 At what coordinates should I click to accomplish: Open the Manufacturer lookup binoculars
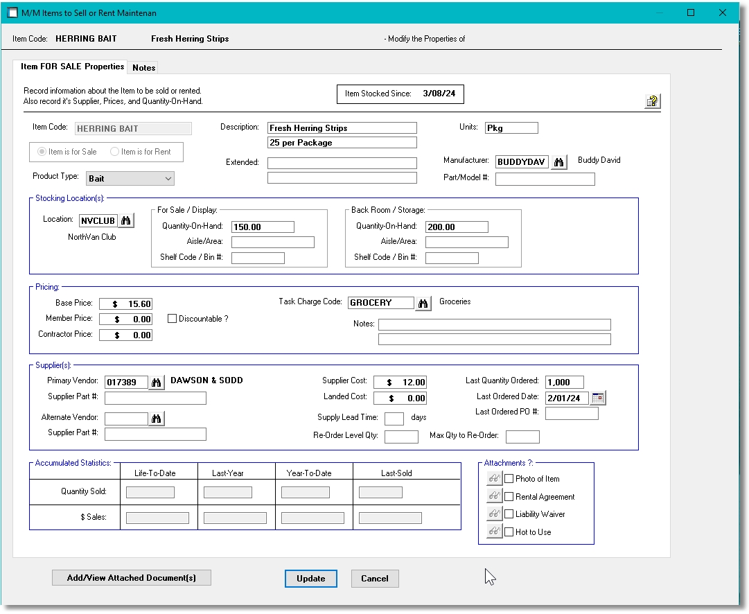point(559,161)
